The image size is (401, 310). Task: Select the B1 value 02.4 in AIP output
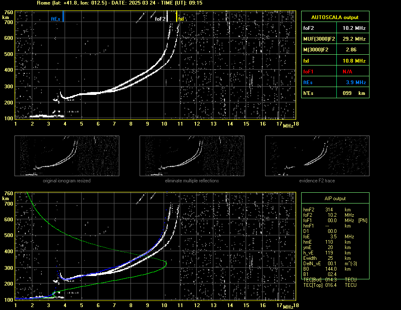click(332, 274)
